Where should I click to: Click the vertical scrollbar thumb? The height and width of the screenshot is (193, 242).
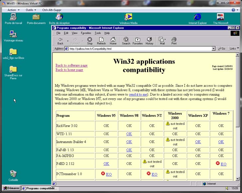pos(237,92)
